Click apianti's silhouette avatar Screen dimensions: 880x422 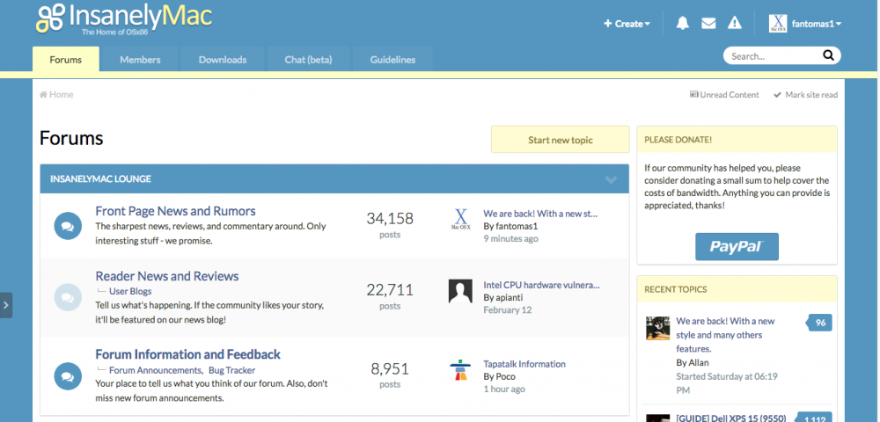click(460, 291)
